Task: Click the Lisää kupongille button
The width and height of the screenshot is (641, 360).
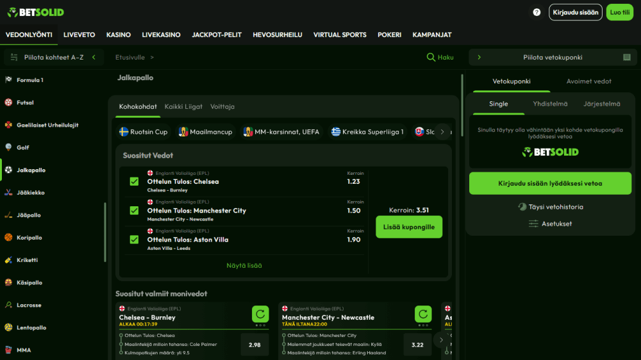Action: coord(409,227)
